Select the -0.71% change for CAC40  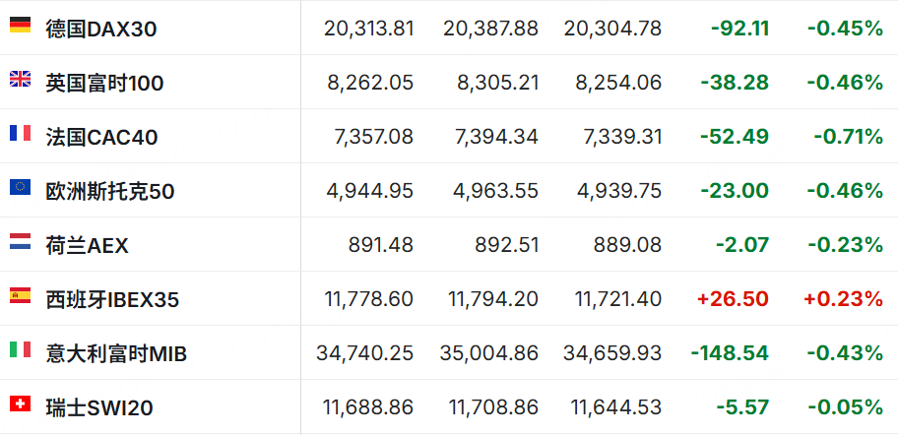(848, 137)
